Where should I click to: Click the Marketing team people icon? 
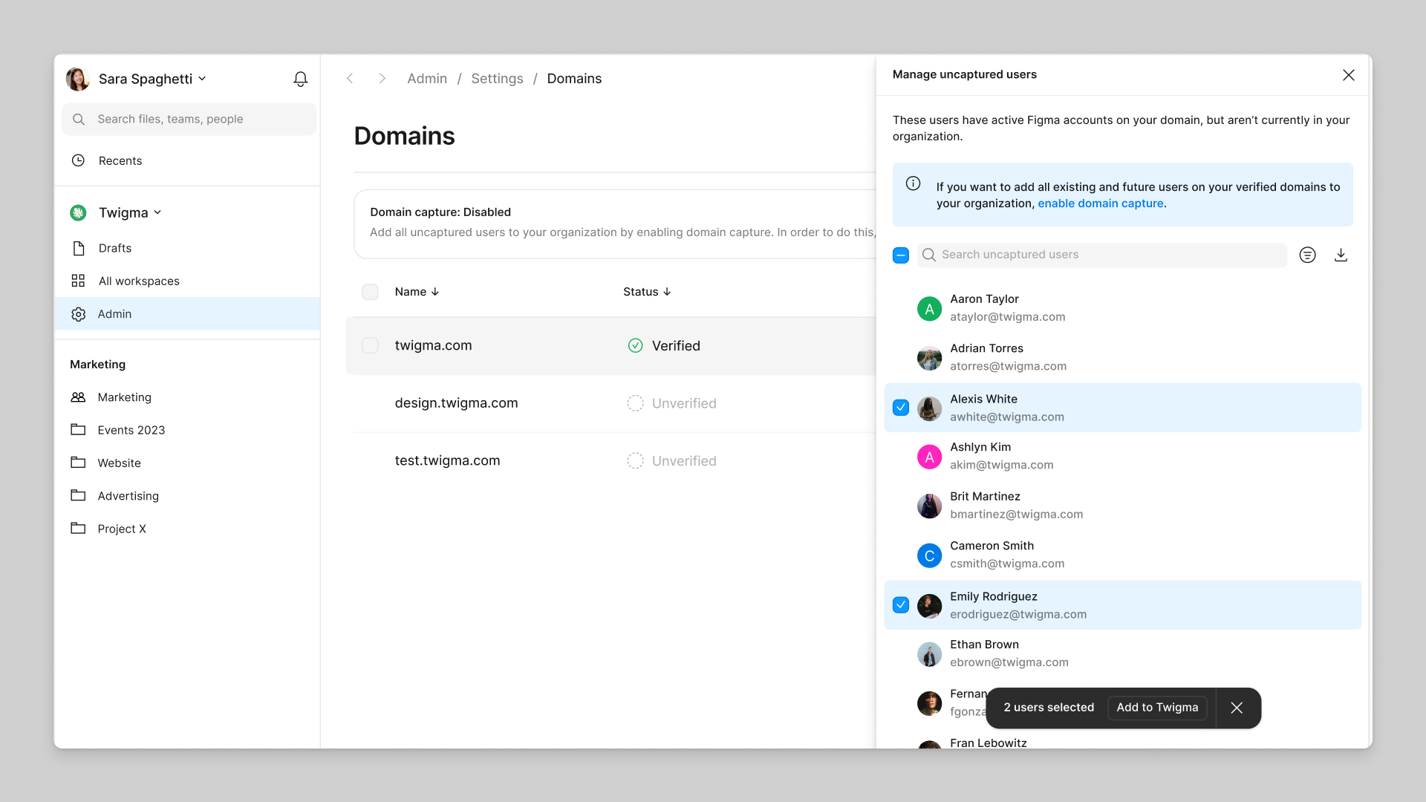click(x=78, y=397)
